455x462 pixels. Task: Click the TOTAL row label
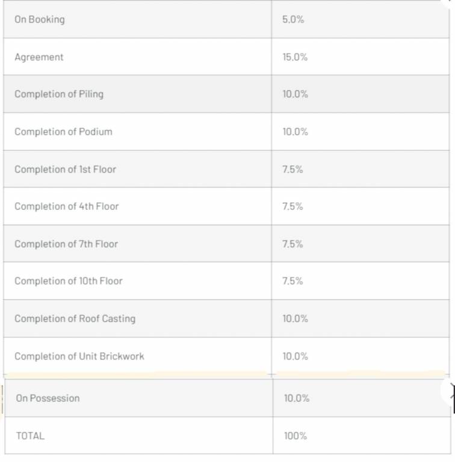coord(30,436)
